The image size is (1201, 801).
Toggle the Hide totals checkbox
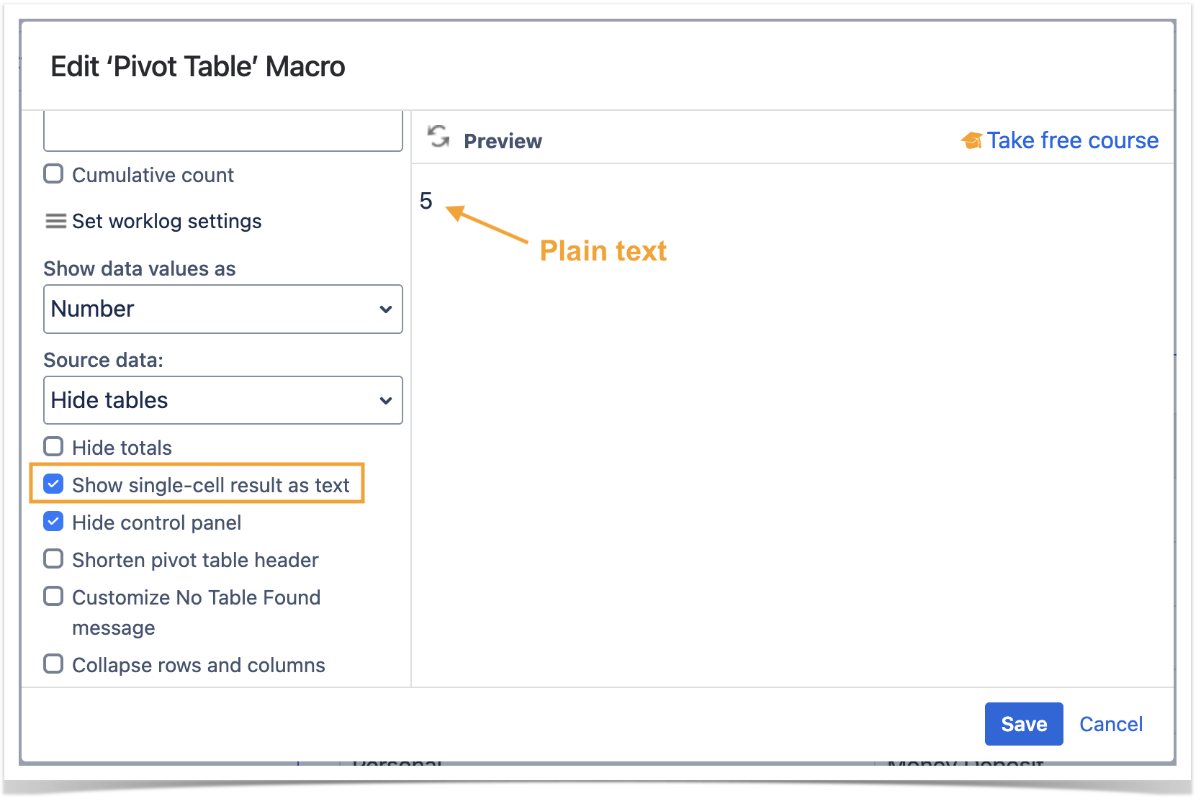(x=53, y=447)
